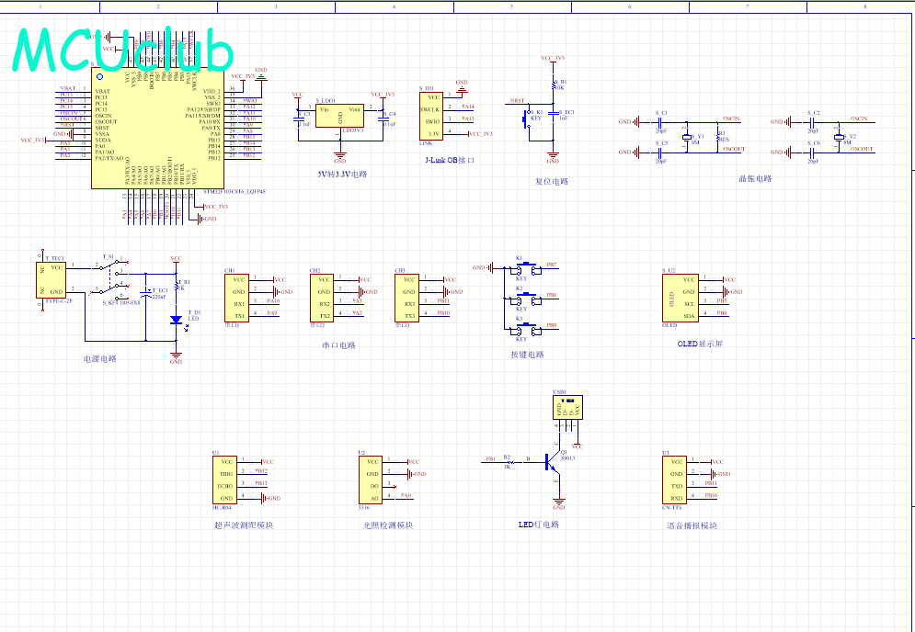Select the reset key S_K1 symbol

point(529,118)
